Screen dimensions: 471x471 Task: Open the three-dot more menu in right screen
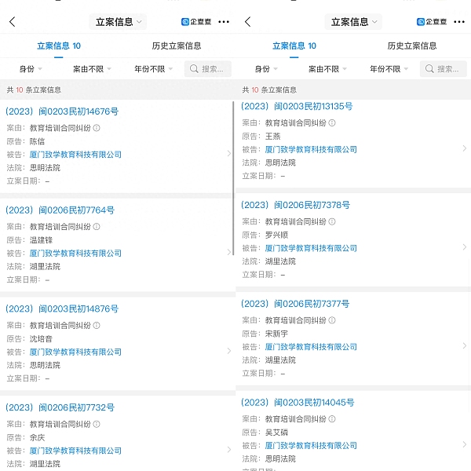click(x=459, y=22)
